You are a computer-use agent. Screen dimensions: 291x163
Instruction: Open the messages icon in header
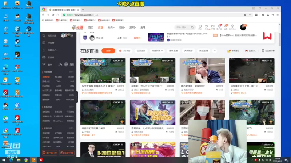pyautogui.click(x=226, y=27)
